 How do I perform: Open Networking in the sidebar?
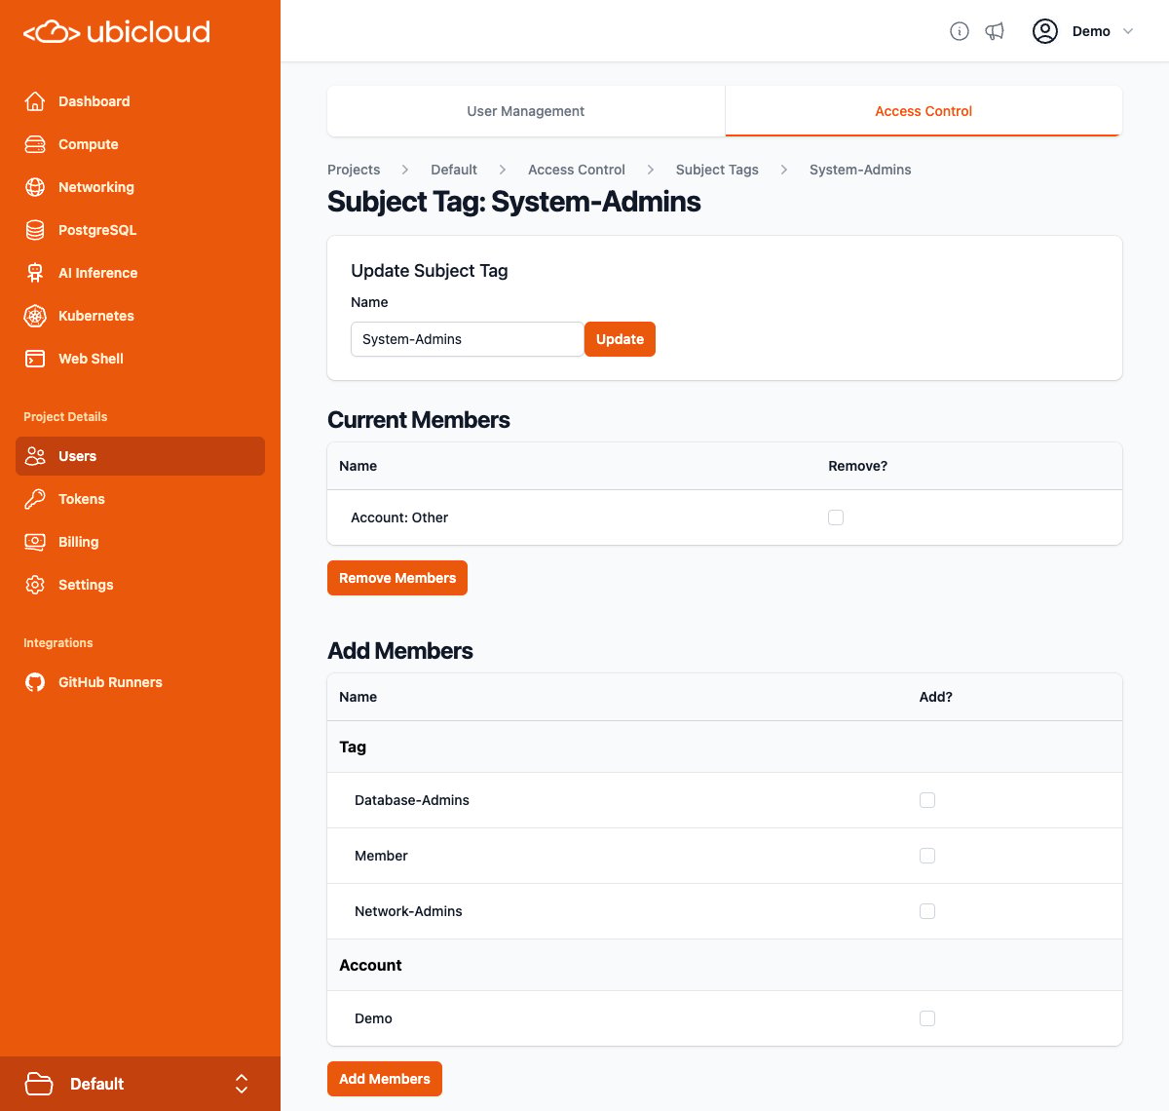140,187
